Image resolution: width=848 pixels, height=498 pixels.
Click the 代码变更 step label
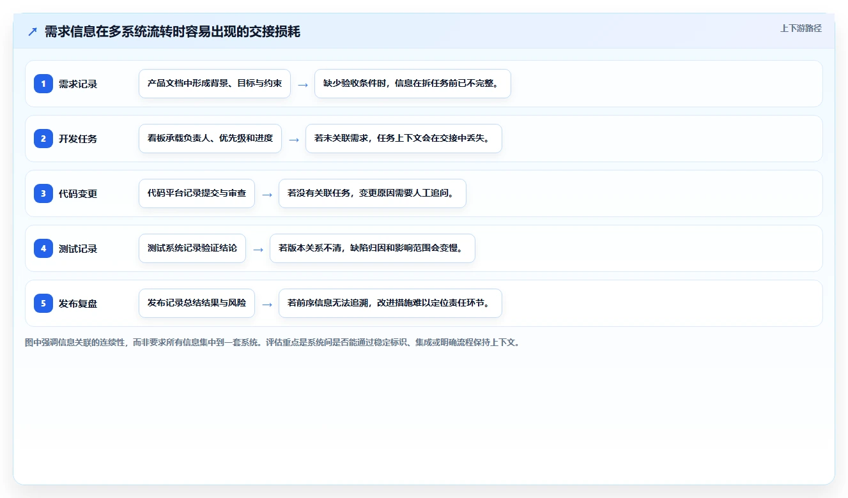78,193
